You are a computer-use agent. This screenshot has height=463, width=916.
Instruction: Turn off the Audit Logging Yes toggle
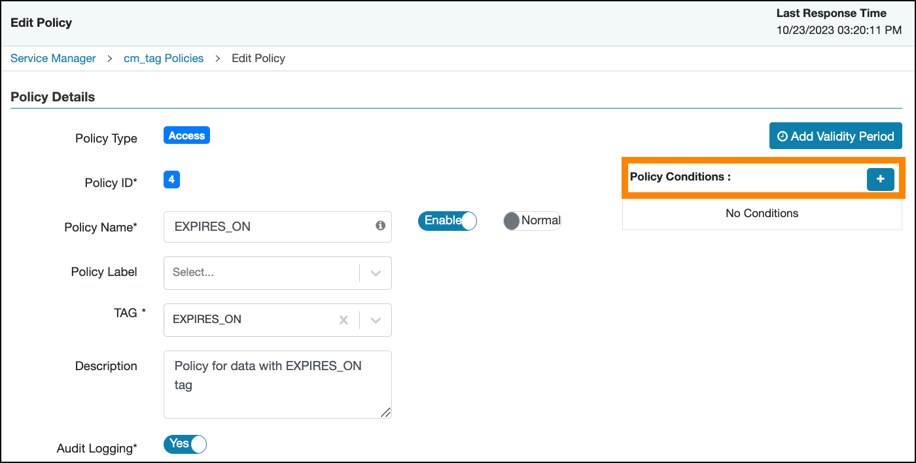pos(185,444)
